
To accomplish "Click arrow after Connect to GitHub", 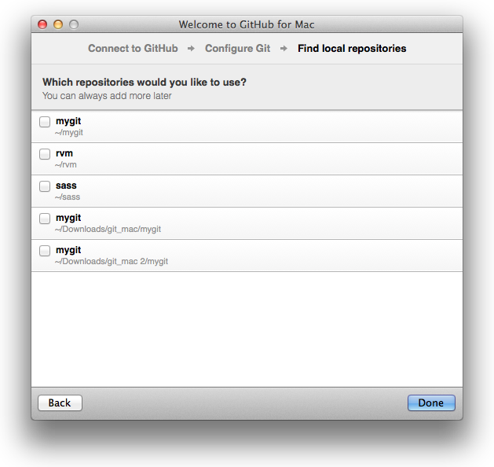I will [192, 49].
